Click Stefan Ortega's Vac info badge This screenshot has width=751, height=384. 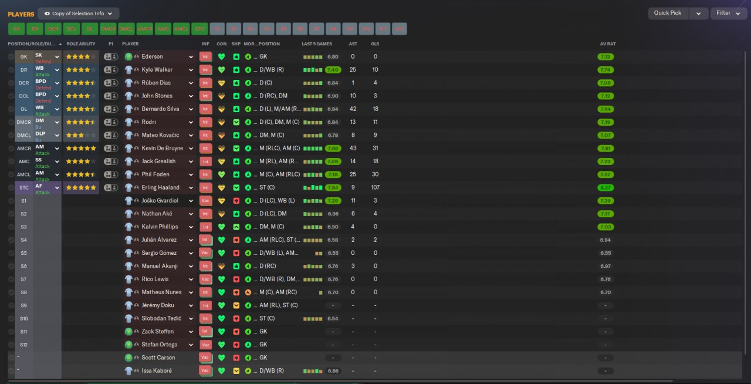[205, 345]
